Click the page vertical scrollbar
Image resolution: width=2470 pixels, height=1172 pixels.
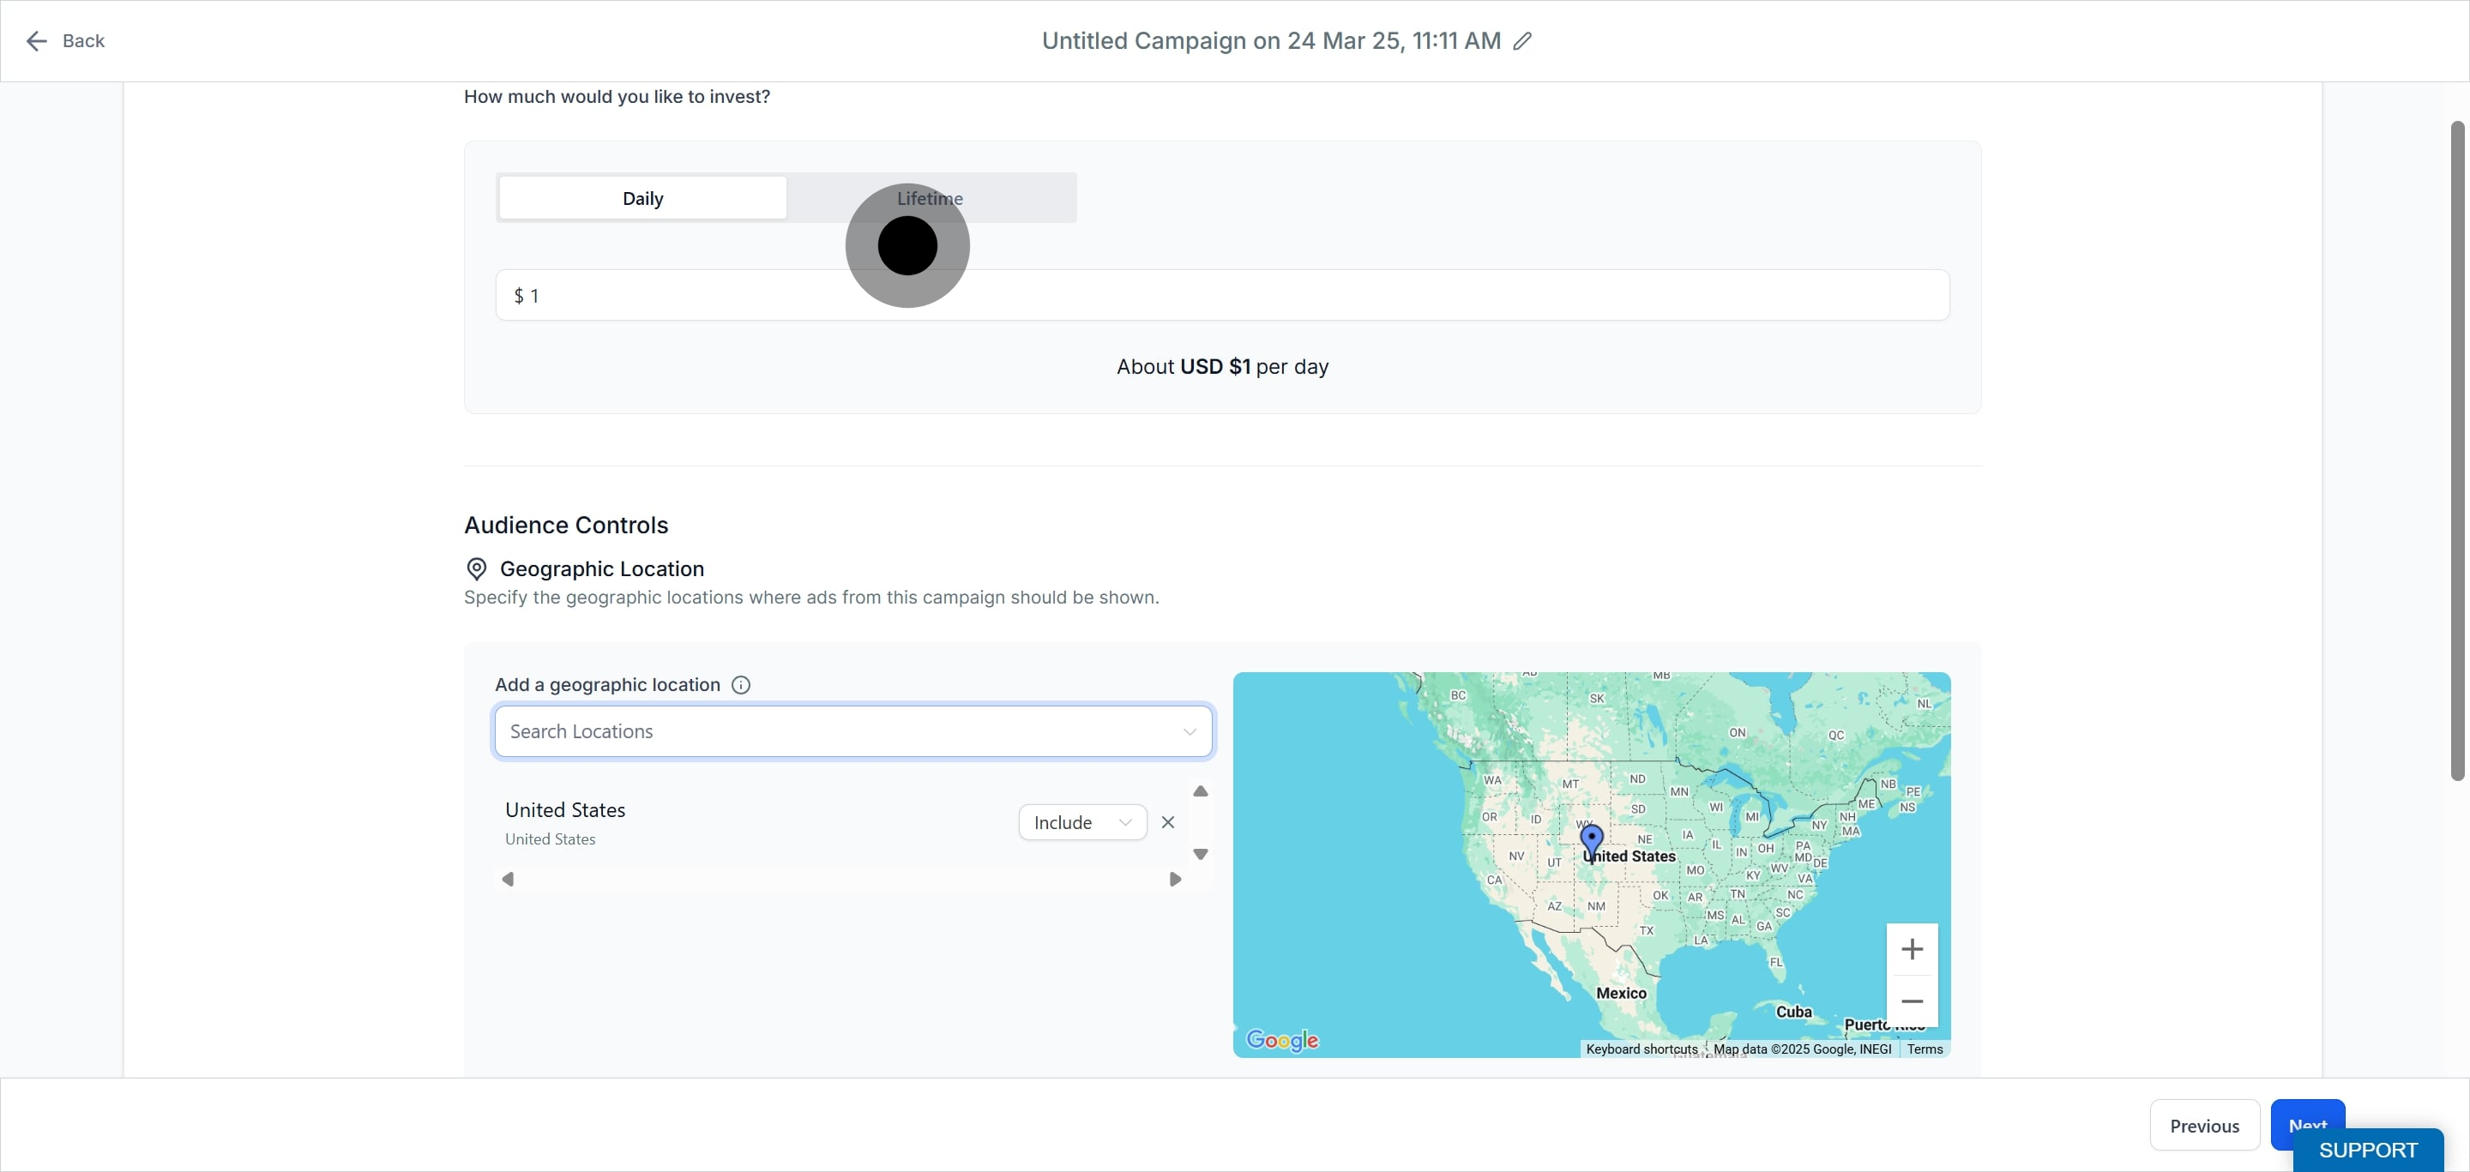tap(2456, 450)
